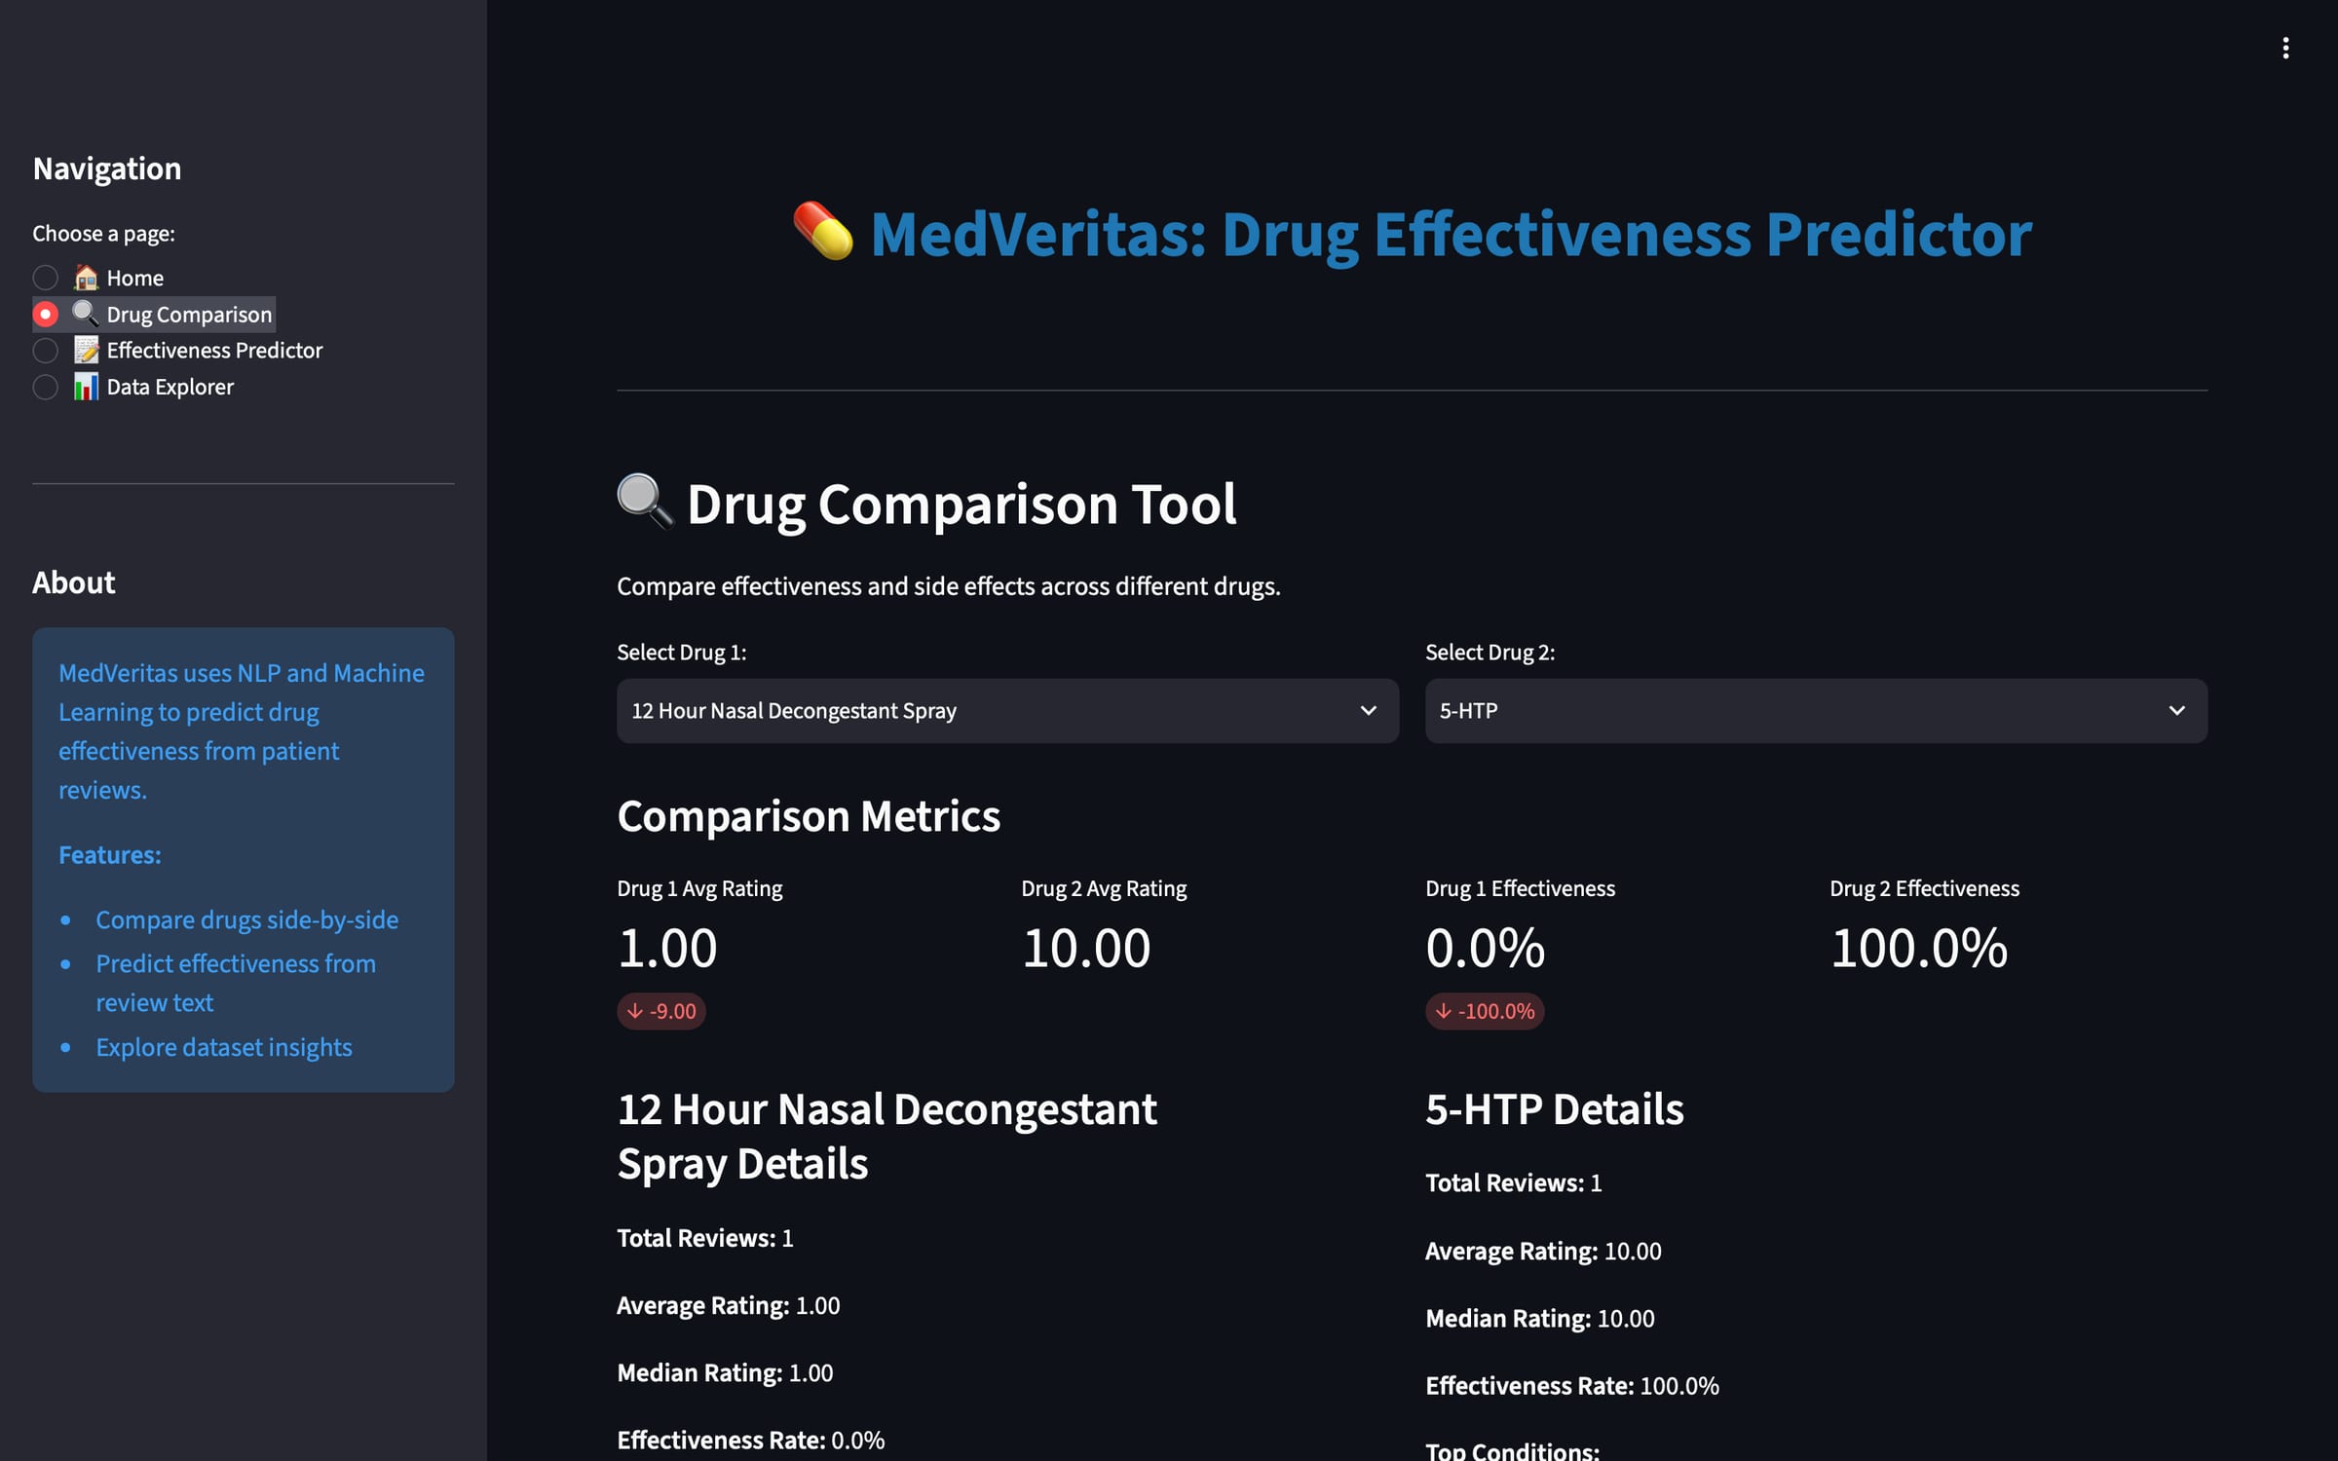Click the chevron on the Drug 1 selector

tap(1368, 711)
